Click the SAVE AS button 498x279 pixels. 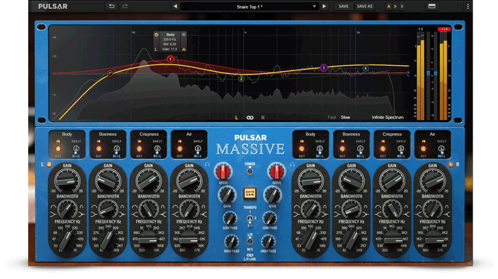[365, 7]
